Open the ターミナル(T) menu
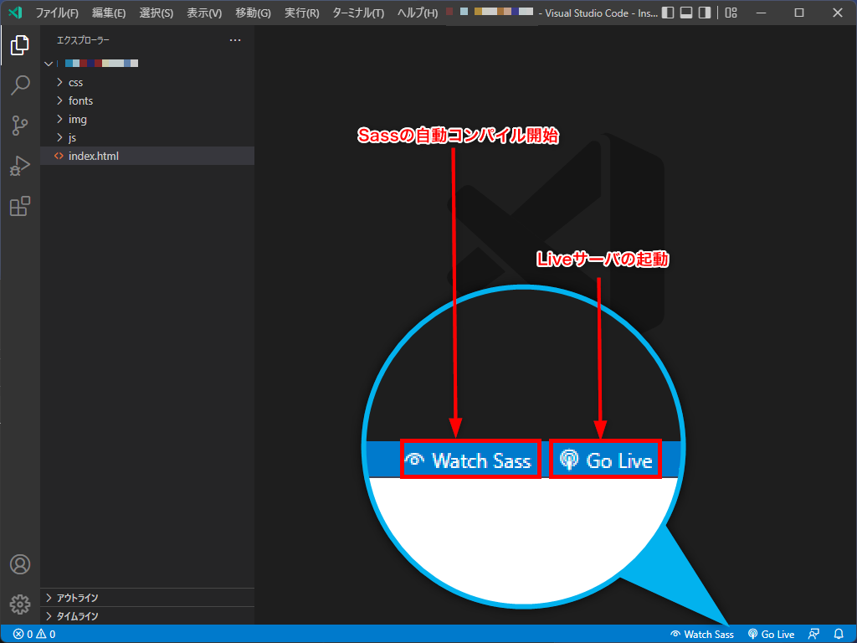 (358, 13)
